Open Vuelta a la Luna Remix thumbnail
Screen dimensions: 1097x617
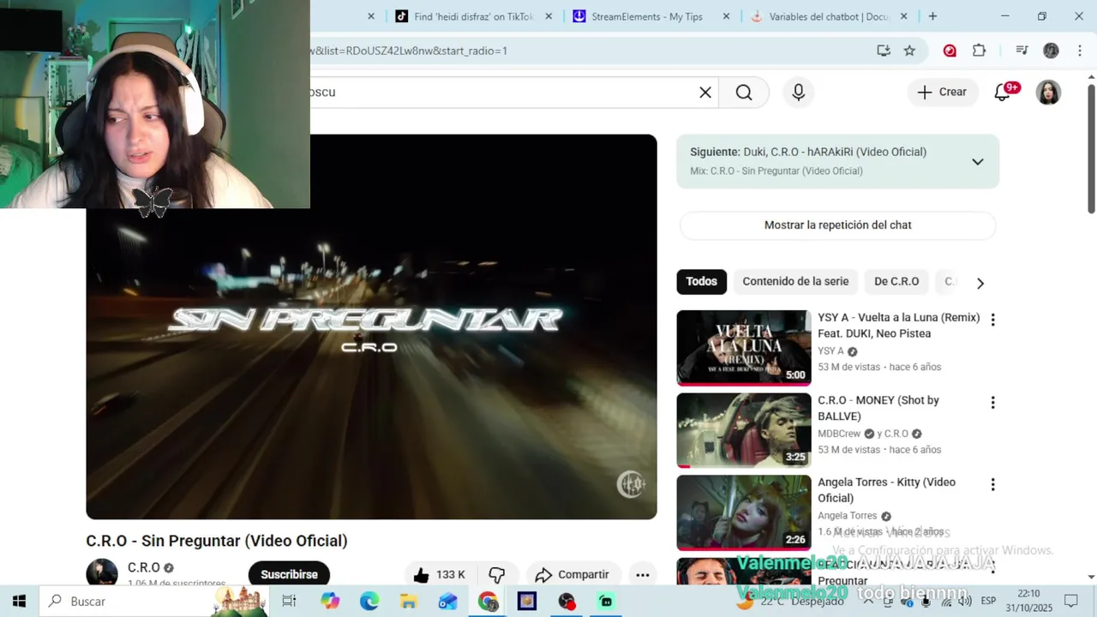(x=744, y=348)
